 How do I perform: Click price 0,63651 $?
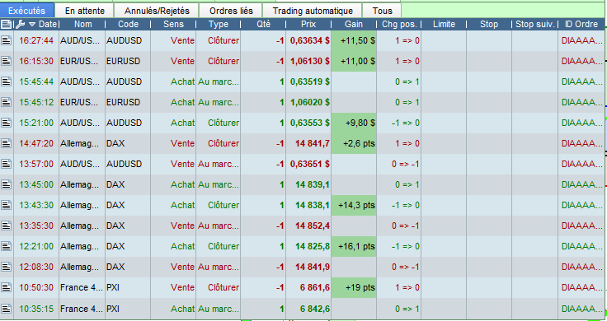point(310,164)
